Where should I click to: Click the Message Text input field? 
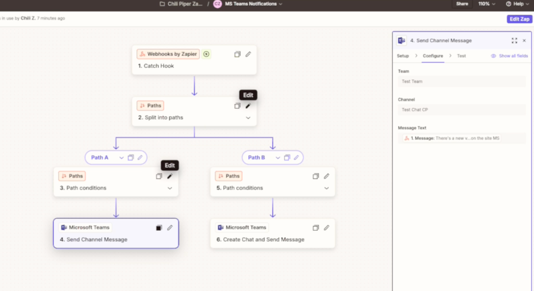[462, 138]
